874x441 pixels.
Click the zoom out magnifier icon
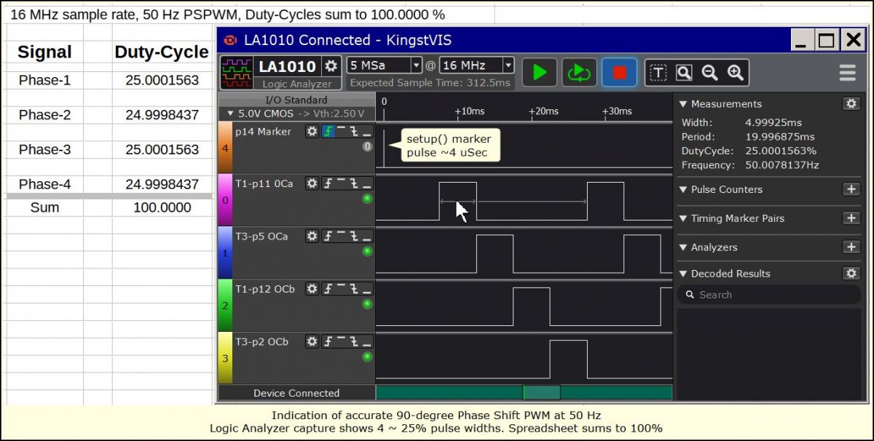tap(709, 72)
